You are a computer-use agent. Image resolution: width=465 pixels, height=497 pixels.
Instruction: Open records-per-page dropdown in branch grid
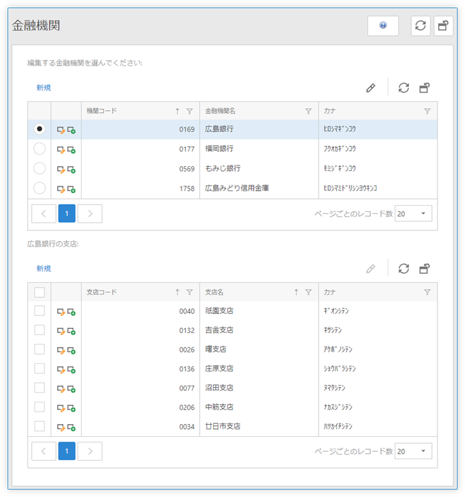(x=413, y=451)
